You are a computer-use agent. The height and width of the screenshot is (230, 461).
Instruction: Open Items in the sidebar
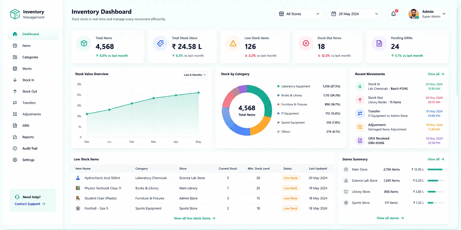[33, 46]
